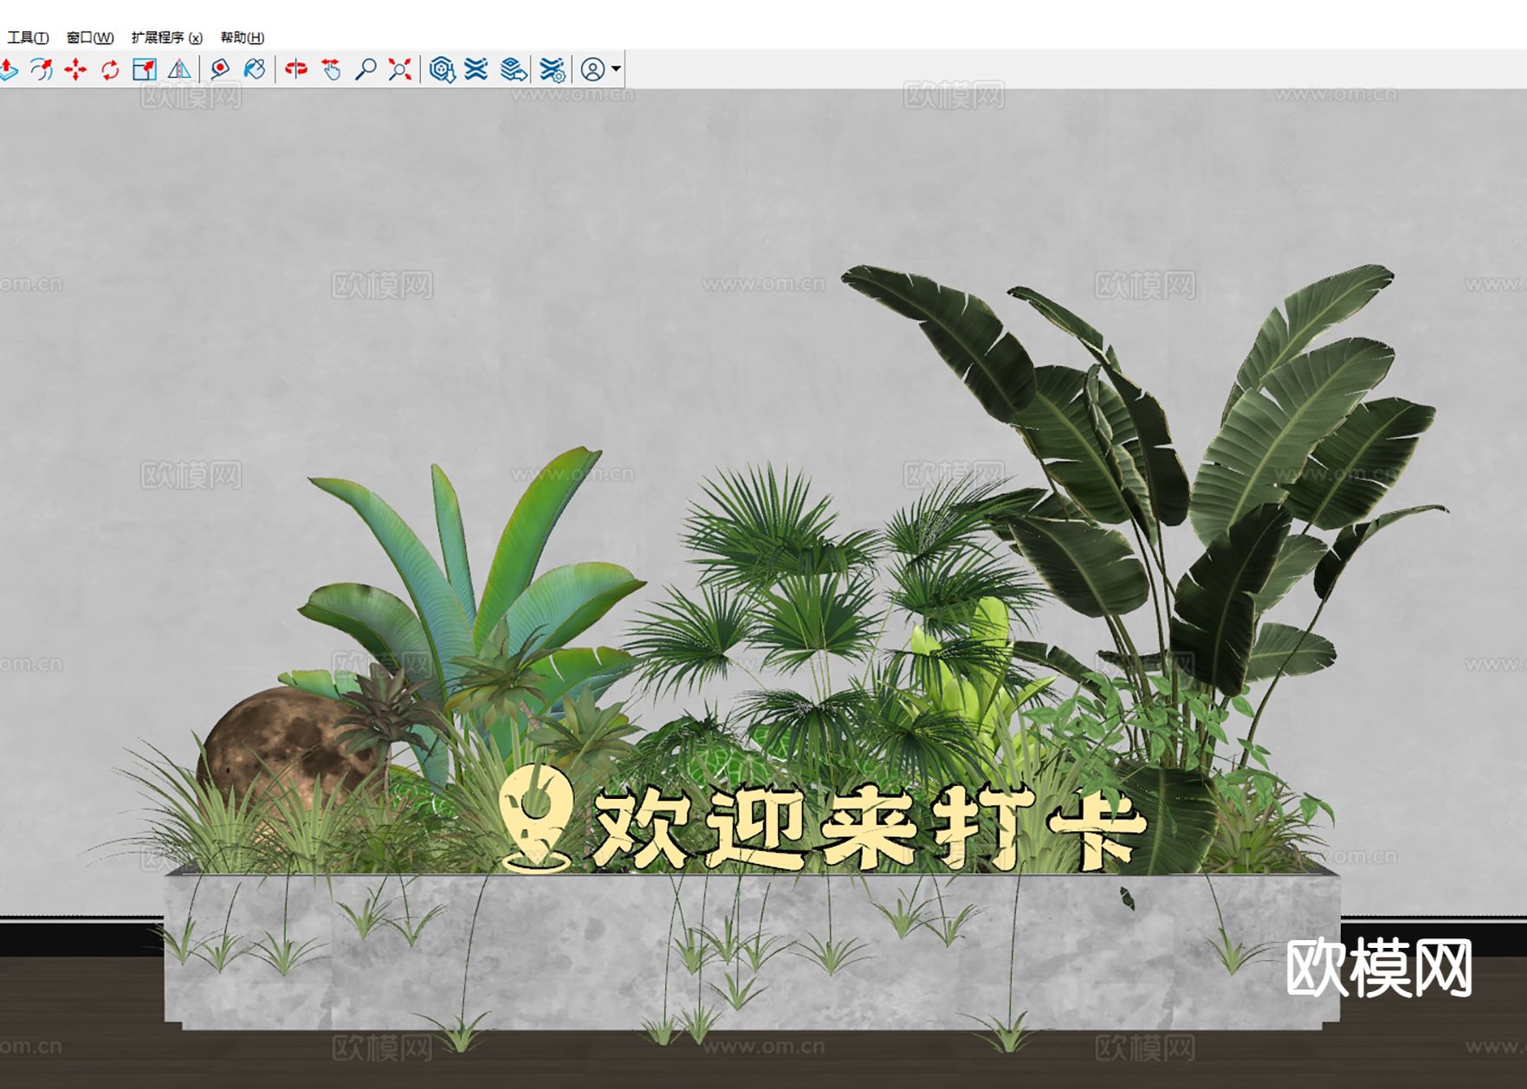Open the account dropdown arrow
The width and height of the screenshot is (1527, 1089).
[615, 69]
